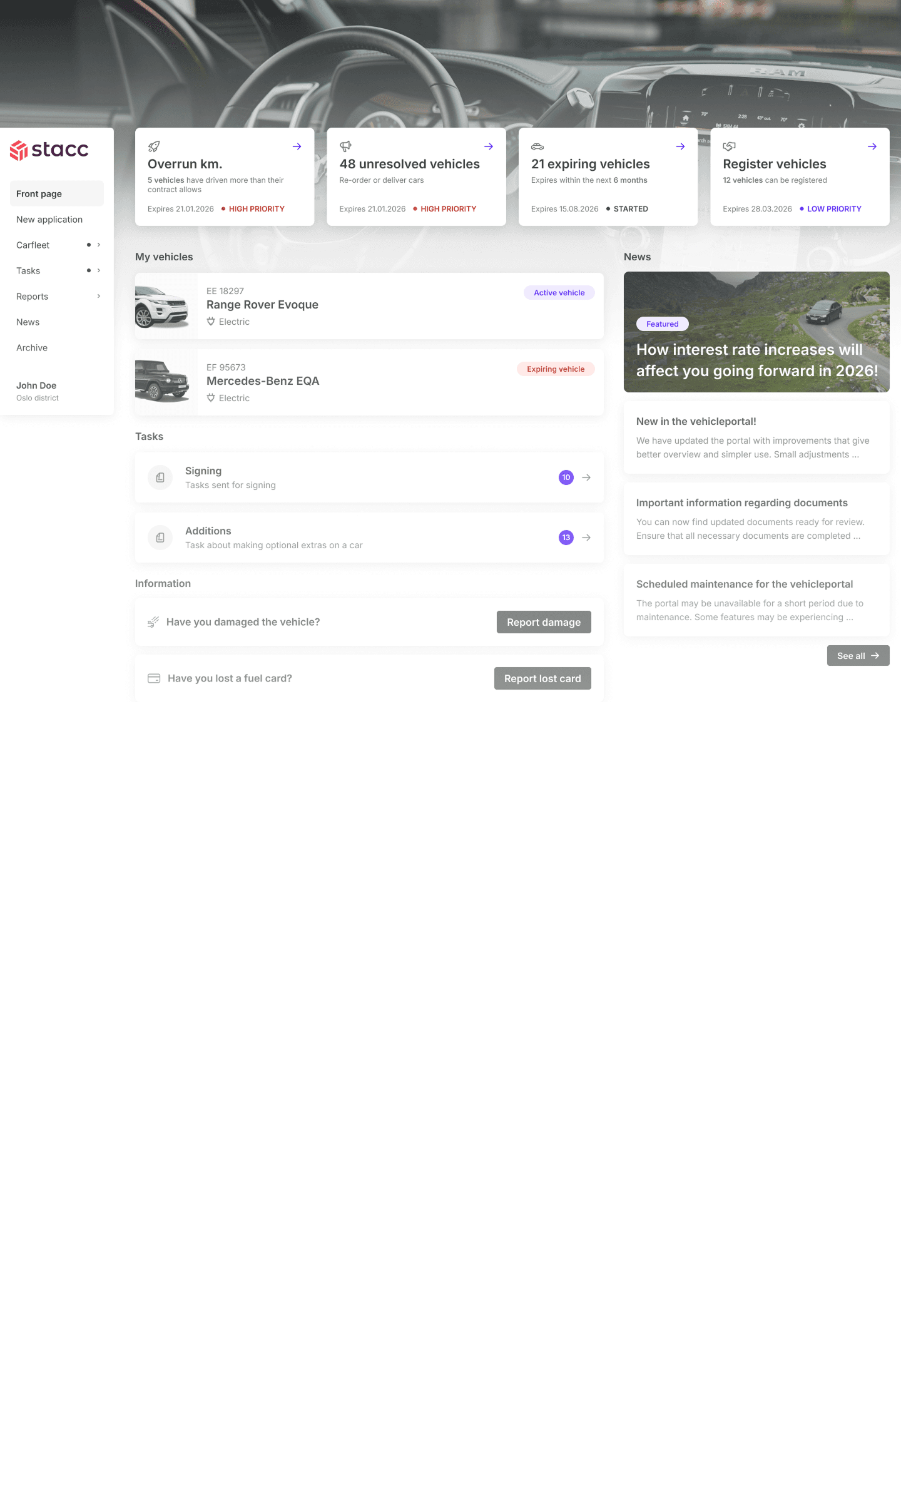Click STARTED status on expiring vehicles card

point(631,209)
